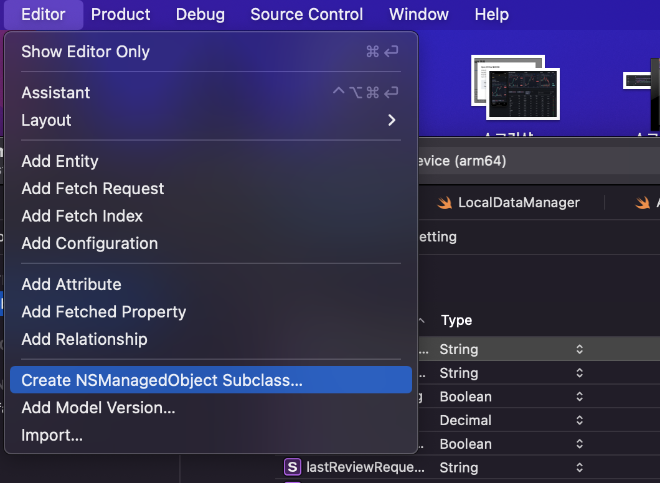Viewport: 660px width, 483px height.
Task: Open type dropdown in second String row
Action: (579, 373)
